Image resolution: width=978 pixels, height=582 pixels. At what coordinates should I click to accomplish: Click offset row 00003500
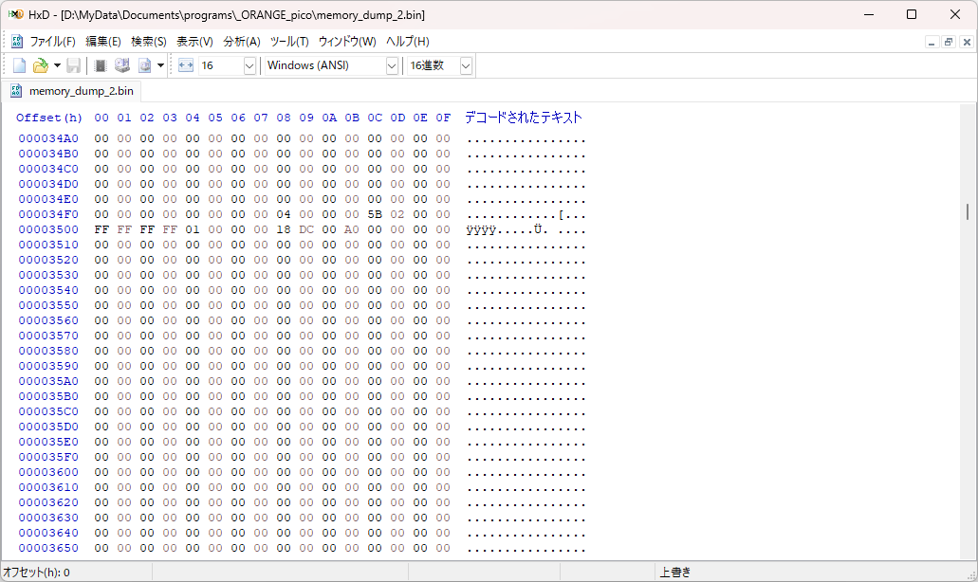[x=48, y=229]
